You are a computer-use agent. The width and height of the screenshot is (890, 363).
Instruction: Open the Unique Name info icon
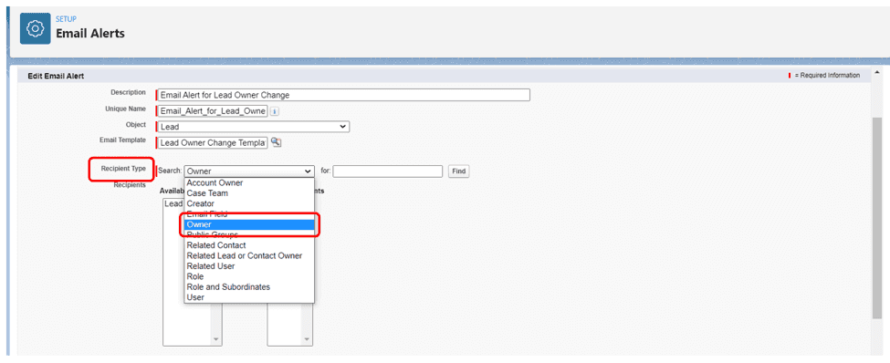(274, 111)
